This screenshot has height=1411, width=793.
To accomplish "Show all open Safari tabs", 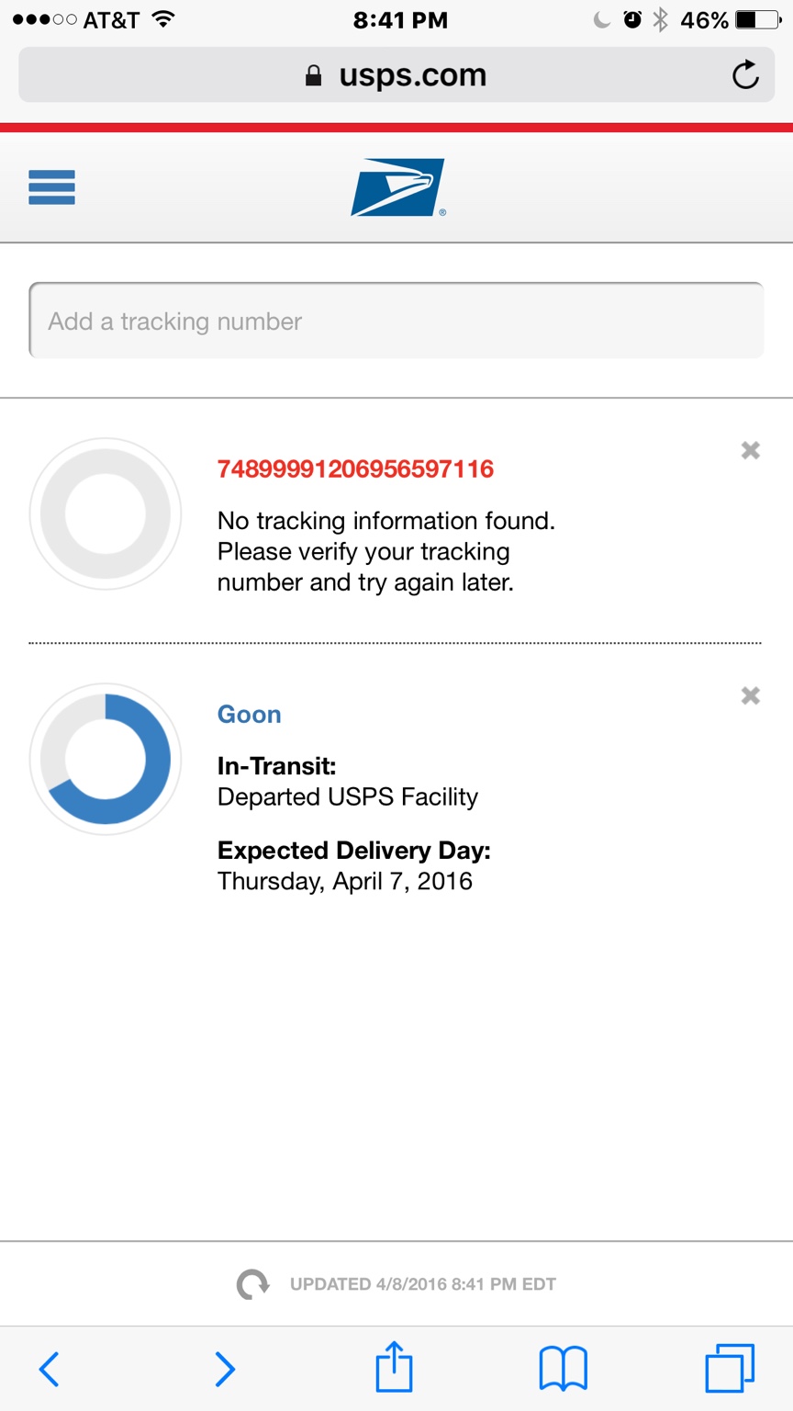I will 730,1369.
